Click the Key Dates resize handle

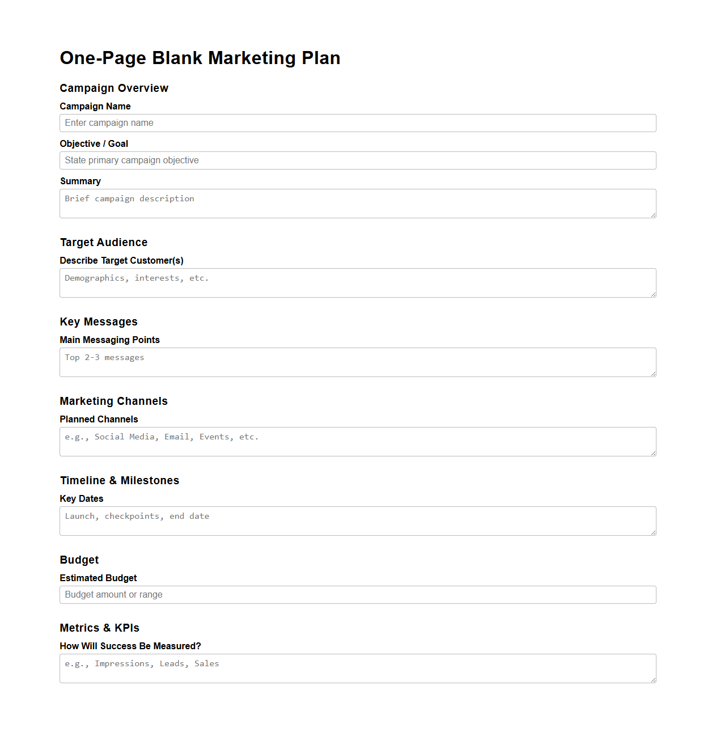pyautogui.click(x=653, y=533)
